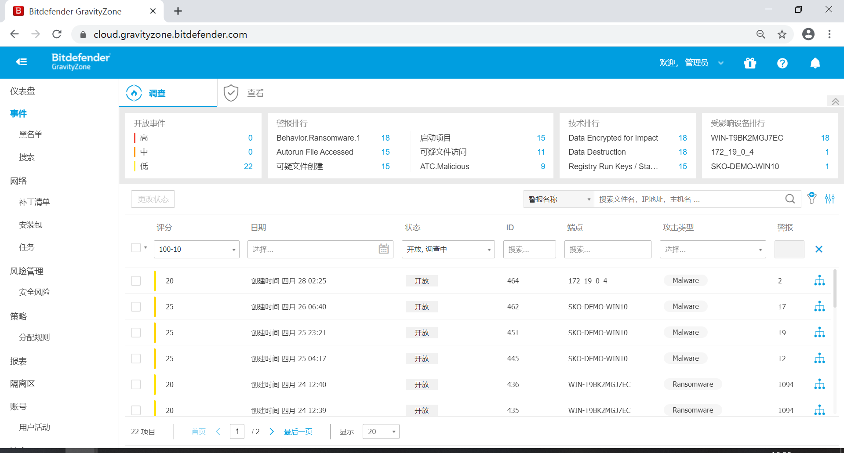Open the calendar icon in date filter
Image resolution: width=844 pixels, height=453 pixels.
click(x=383, y=249)
